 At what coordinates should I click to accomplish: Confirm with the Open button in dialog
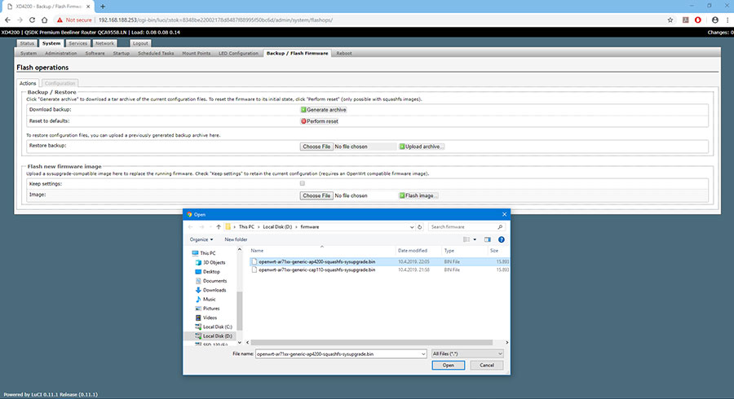[x=449, y=366]
